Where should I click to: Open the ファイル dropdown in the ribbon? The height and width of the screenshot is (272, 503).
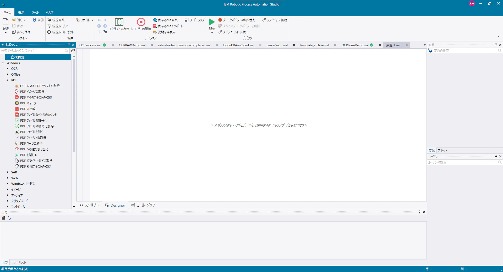pos(85,20)
